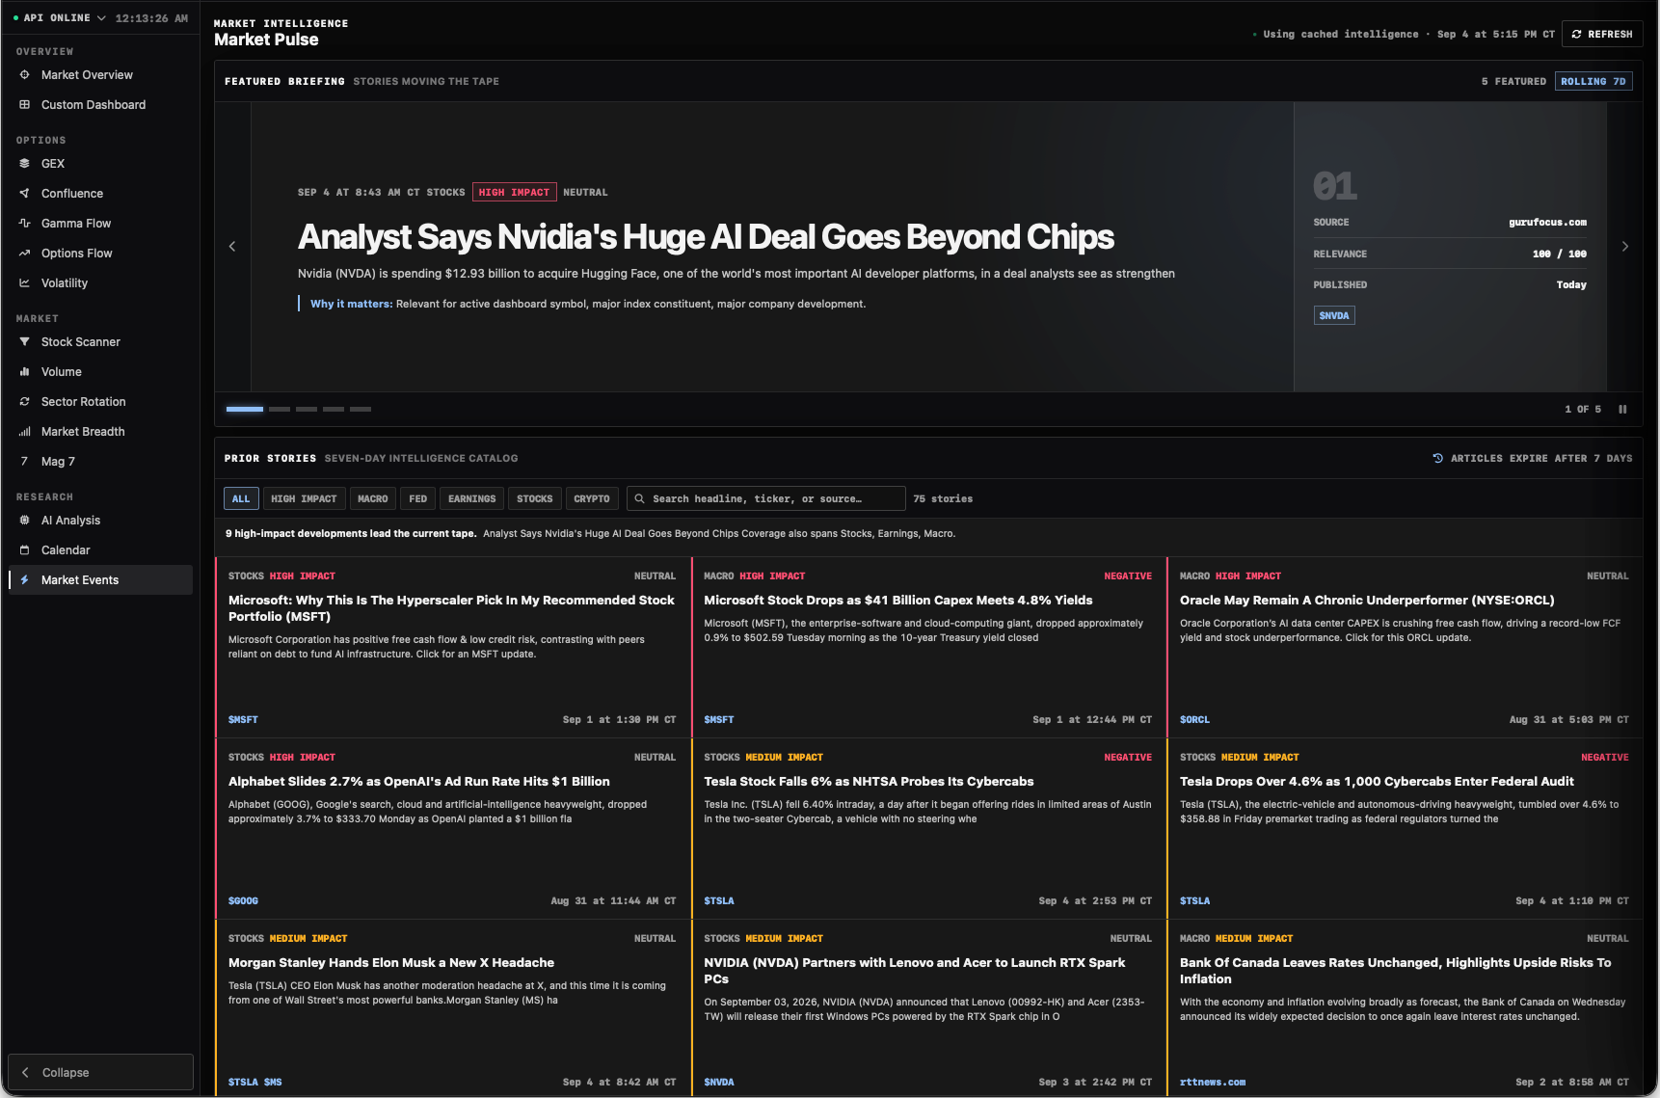
Task: Click the Options Flow trend icon
Action: [25, 254]
